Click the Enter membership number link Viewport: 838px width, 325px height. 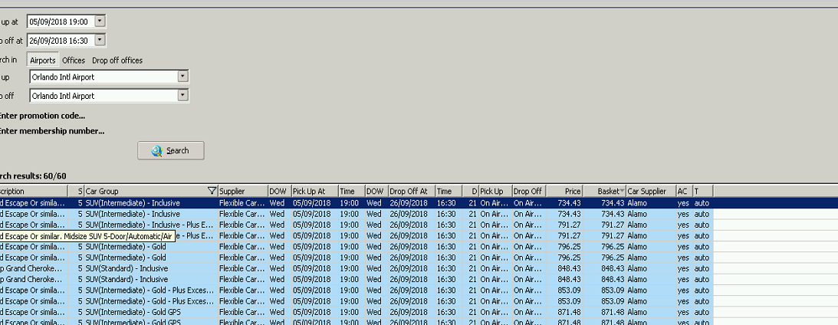51,131
